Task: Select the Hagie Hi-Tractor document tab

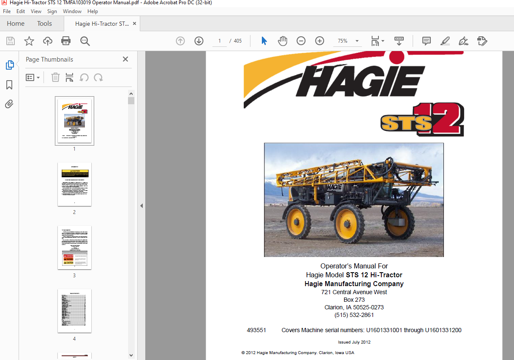Action: tap(102, 24)
